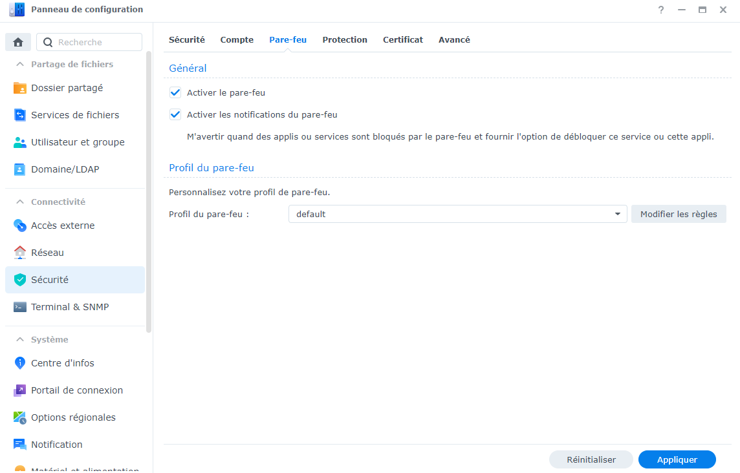Viewport: 740px width, 473px height.
Task: Click the Modifier les règles button
Action: (679, 214)
